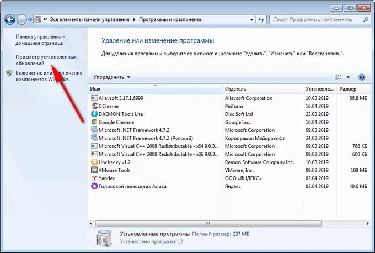Screen dimensions: 375x253
Task: Expand breadcrumb arrow after Все элементы панели управления
Action: coord(134,20)
